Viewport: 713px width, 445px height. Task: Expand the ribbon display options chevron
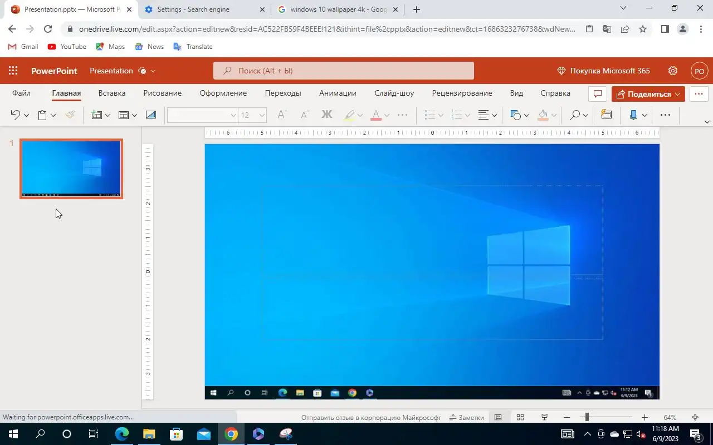click(x=707, y=122)
